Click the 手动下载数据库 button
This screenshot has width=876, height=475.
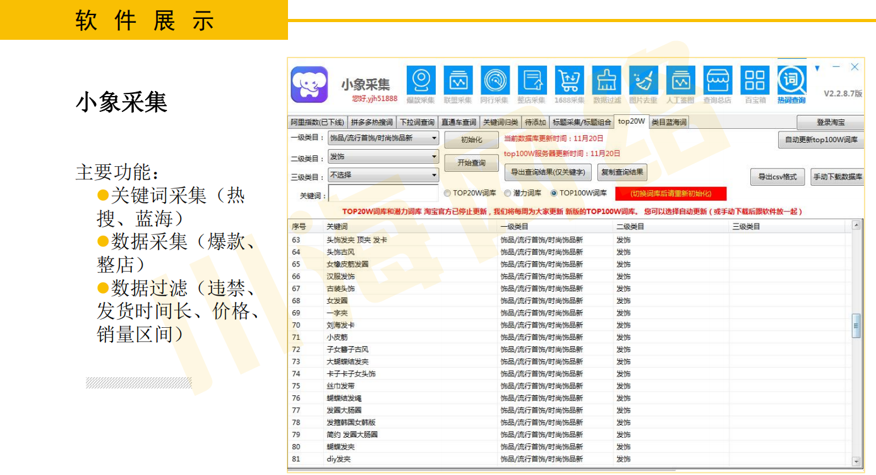837,177
